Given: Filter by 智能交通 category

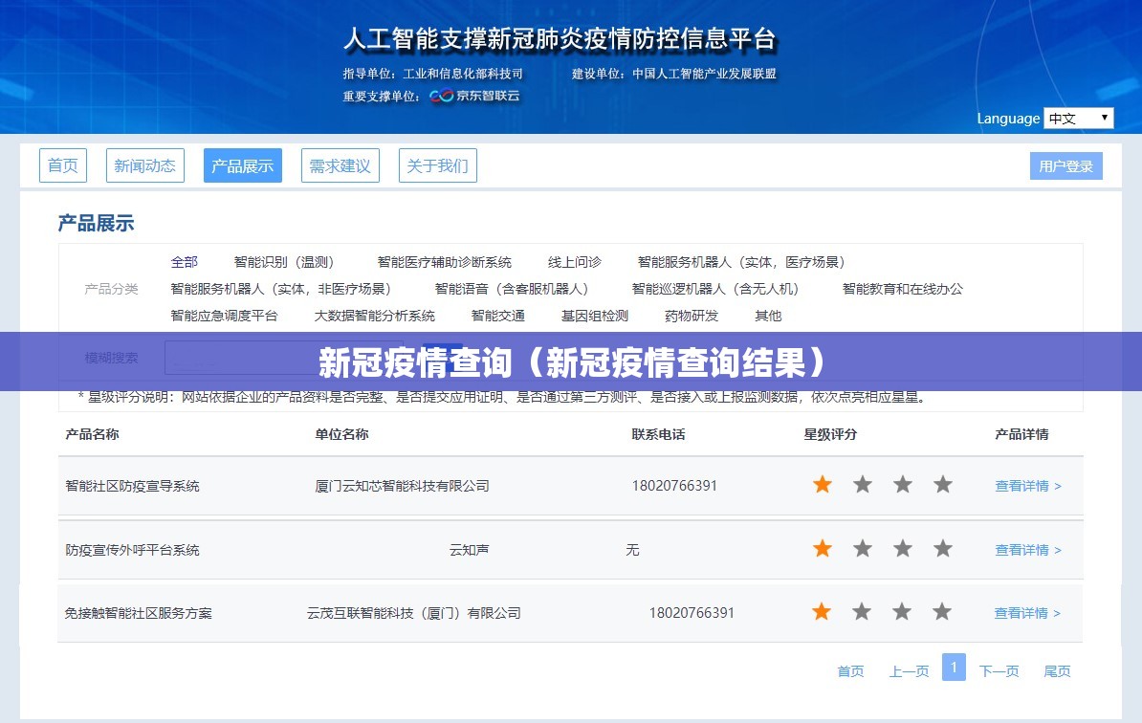Looking at the screenshot, I should pos(498,316).
